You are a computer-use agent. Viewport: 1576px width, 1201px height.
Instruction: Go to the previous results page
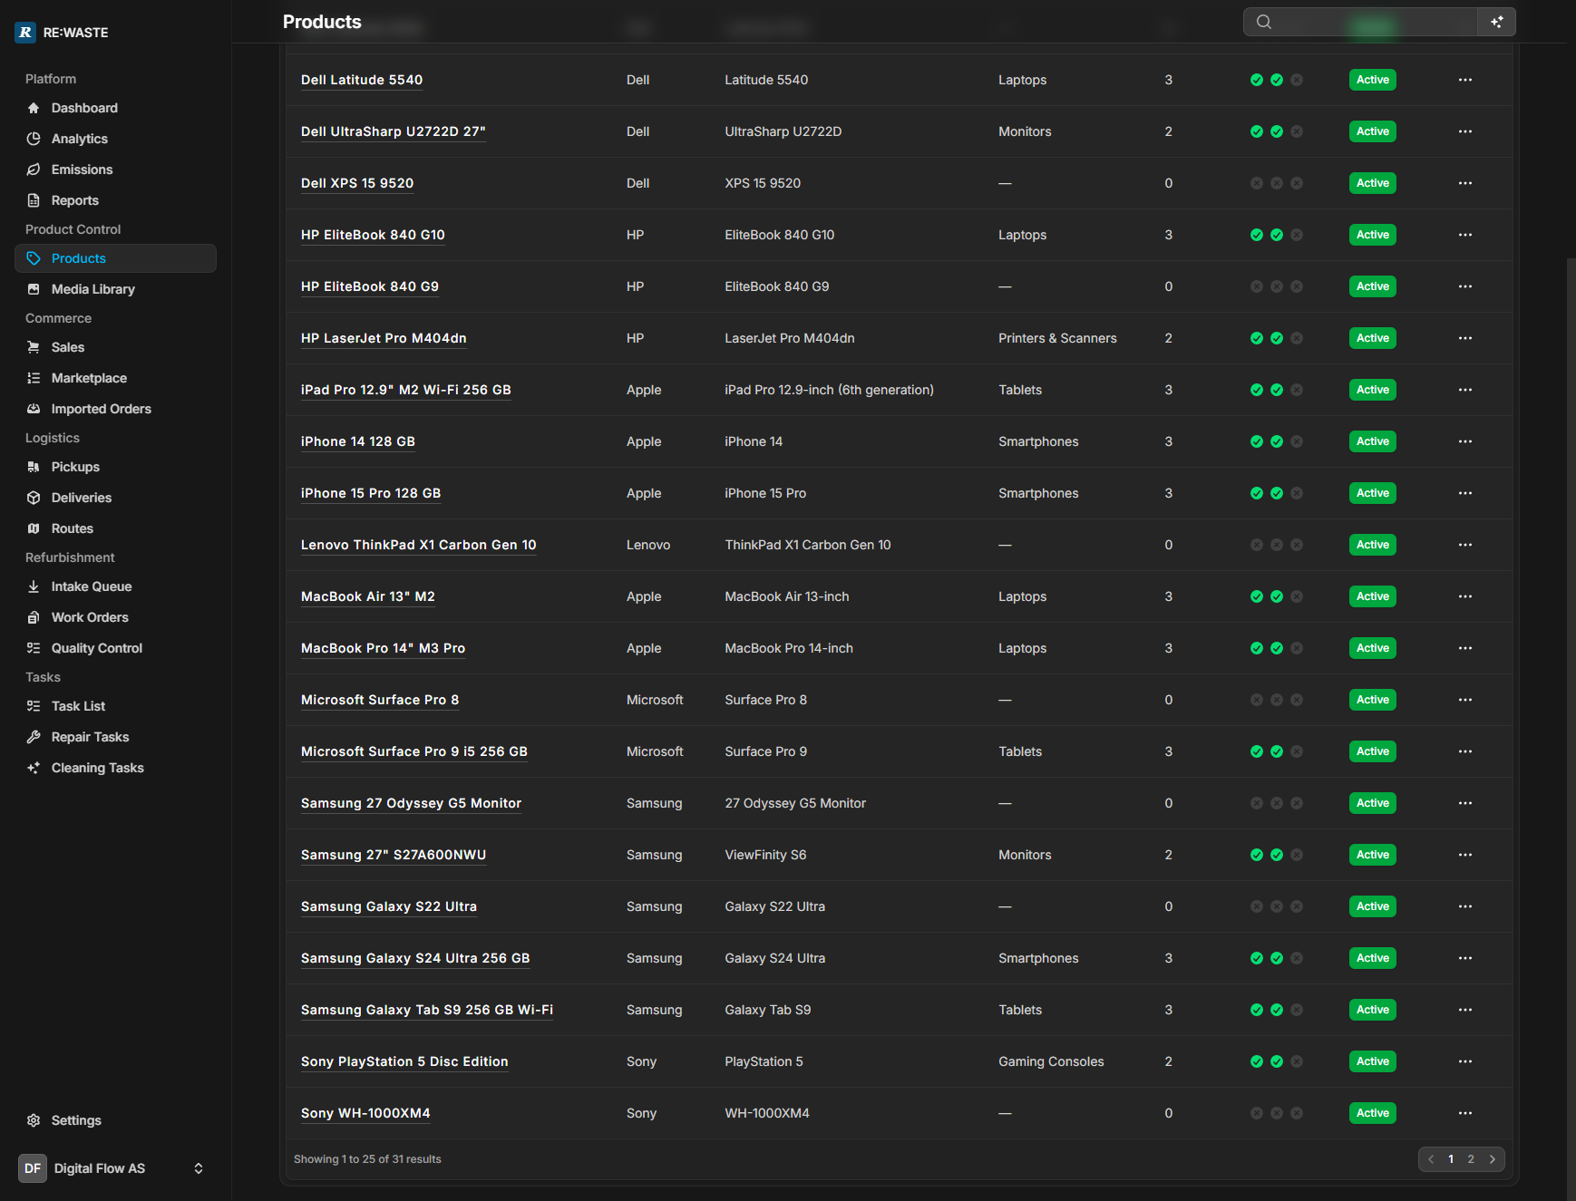point(1431,1159)
